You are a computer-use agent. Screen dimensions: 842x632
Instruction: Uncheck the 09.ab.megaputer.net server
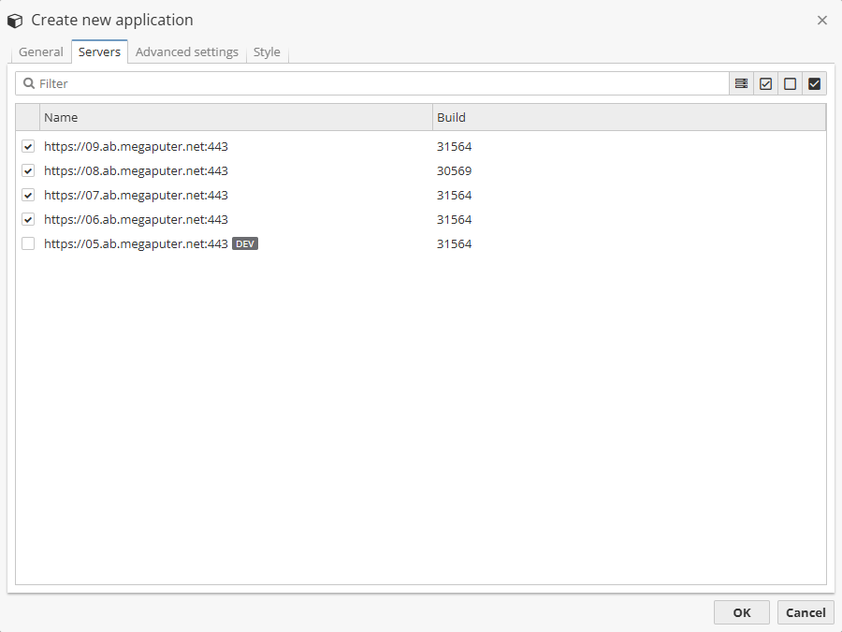tap(28, 147)
